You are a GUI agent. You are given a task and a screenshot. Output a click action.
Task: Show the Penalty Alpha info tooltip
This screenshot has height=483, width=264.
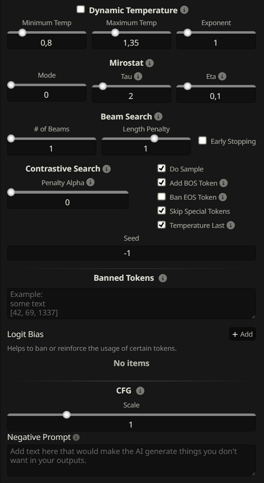[90, 183]
